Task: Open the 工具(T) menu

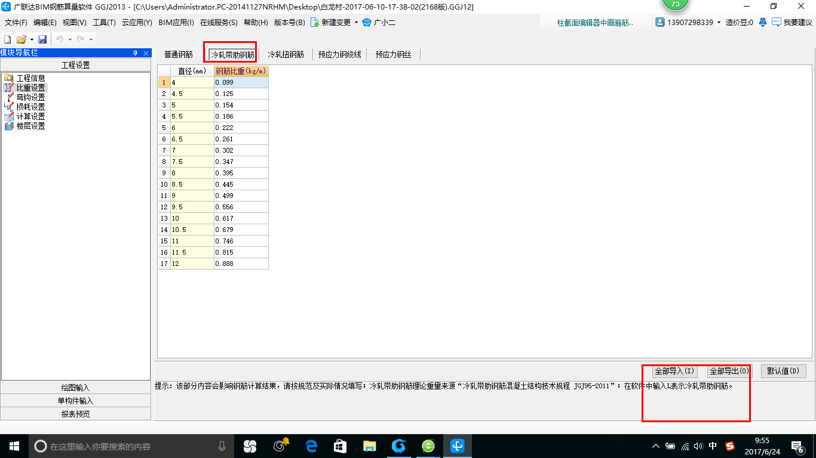Action: pos(104,23)
